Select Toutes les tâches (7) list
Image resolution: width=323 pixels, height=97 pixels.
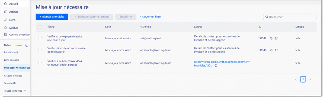pyautogui.click(x=15, y=91)
